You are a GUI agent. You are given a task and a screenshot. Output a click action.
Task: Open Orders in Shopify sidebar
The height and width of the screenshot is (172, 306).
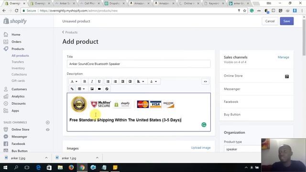coord(16,42)
